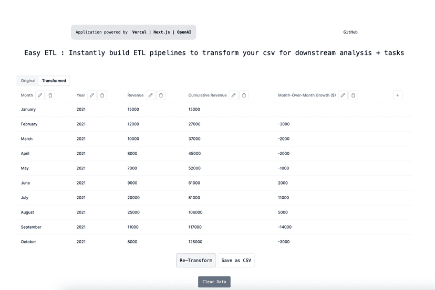Delete the Month column
Image resolution: width=435 pixels, height=290 pixels.
click(x=50, y=95)
